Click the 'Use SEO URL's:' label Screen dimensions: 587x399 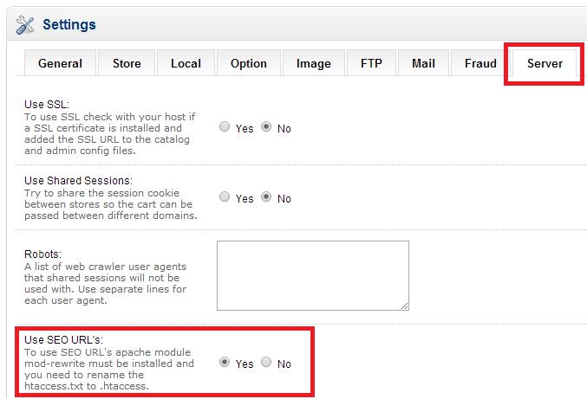pyautogui.click(x=63, y=339)
